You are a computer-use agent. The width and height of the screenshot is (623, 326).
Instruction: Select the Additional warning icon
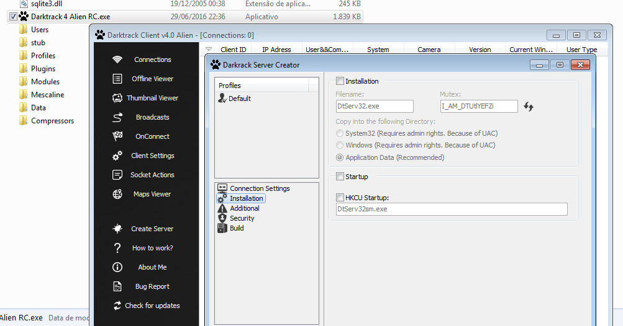222,208
